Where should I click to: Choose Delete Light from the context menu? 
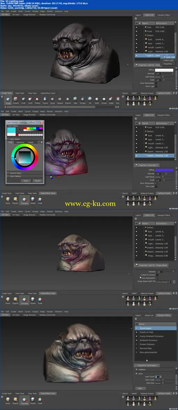pos(168,61)
